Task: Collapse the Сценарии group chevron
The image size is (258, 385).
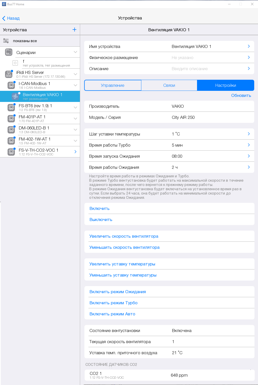Action: 75,52
